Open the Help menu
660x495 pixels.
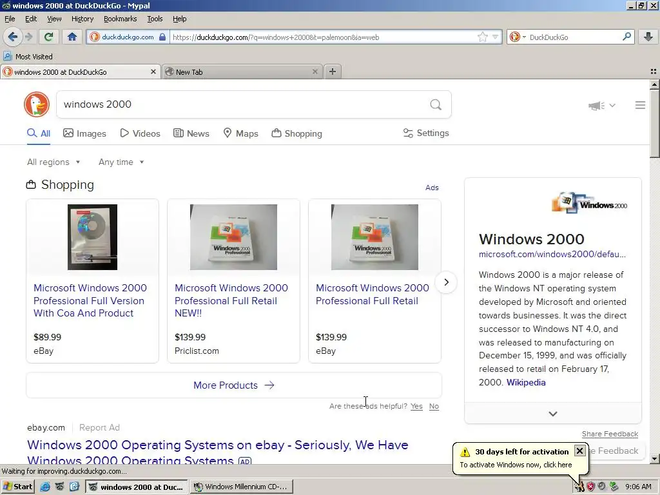point(180,19)
